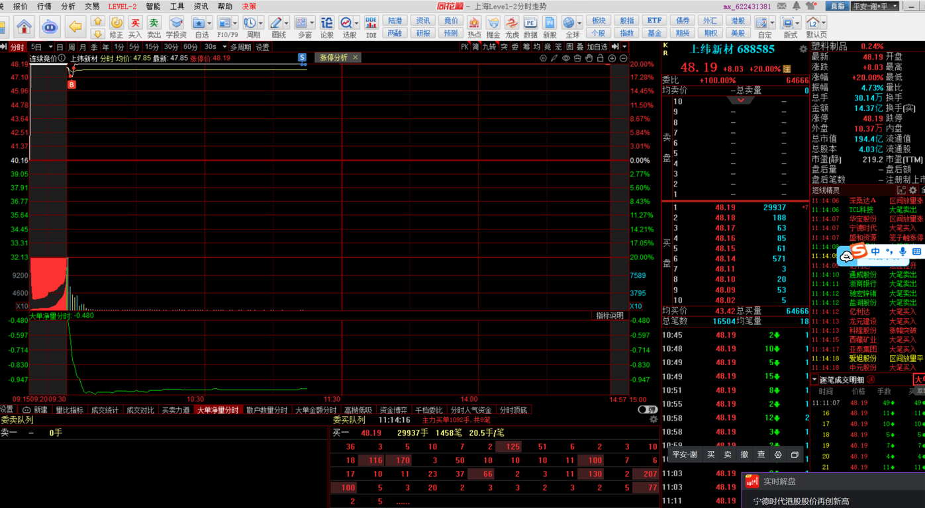Image resolution: width=925 pixels, height=508 pixels.
Task: Click the 加自选 add to watchlist button
Action: pyautogui.click(x=597, y=47)
